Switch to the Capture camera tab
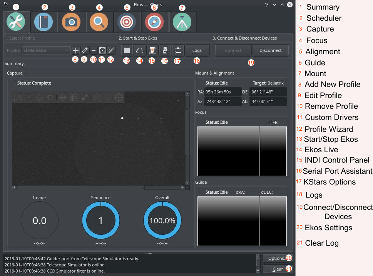Viewport: 373px width, 276px height. 72,22
